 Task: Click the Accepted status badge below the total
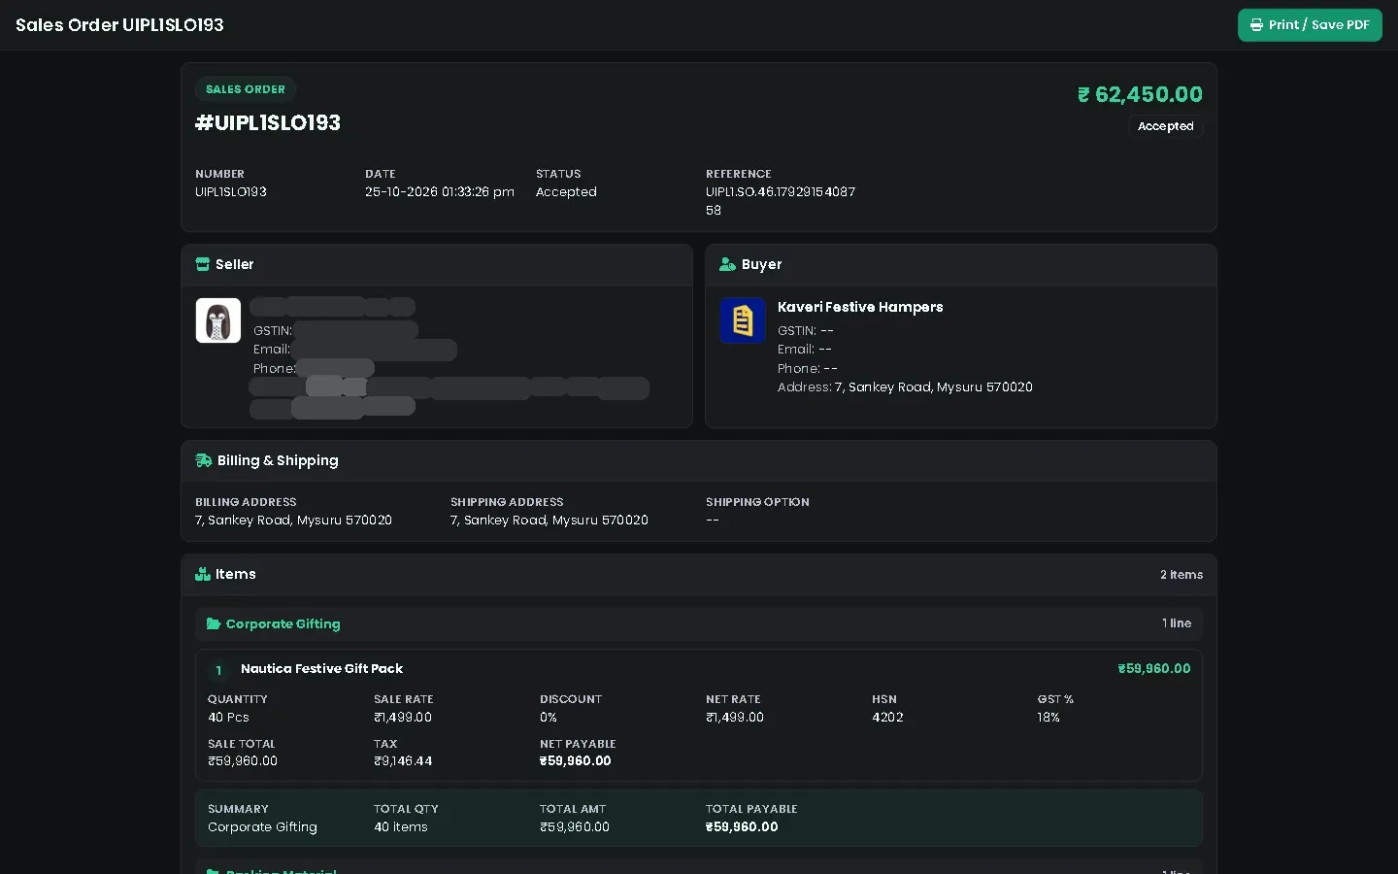[x=1165, y=126]
